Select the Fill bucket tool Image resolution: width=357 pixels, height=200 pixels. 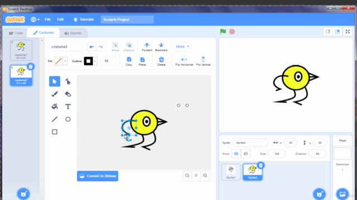coord(55,107)
